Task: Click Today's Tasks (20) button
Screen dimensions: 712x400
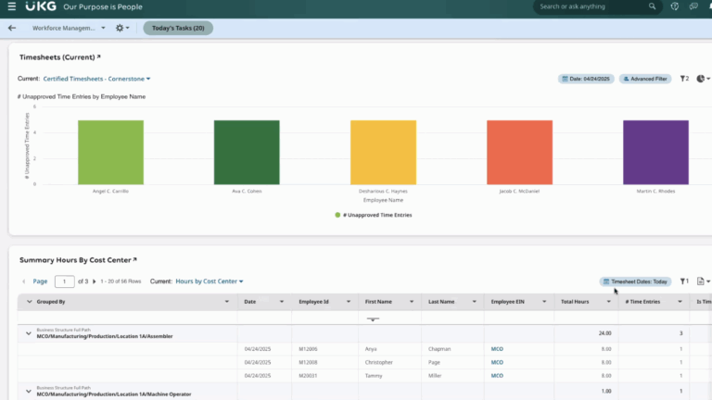Action: click(178, 28)
